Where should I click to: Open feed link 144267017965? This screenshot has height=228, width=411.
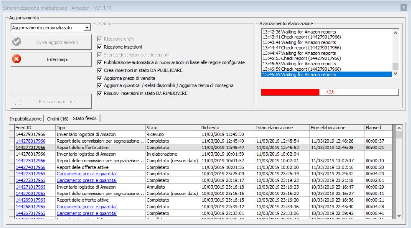tap(31, 213)
